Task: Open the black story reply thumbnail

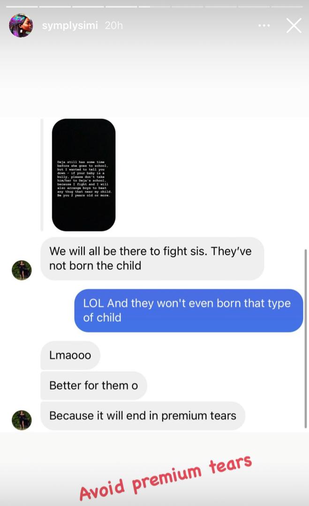Action: [x=83, y=175]
